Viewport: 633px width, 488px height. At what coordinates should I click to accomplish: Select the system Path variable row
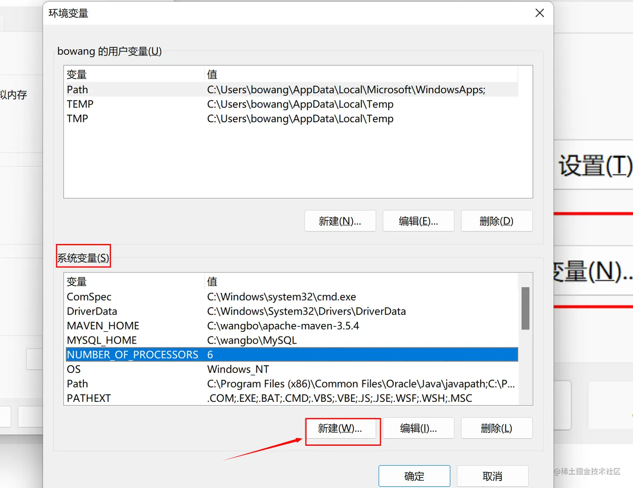pos(292,384)
